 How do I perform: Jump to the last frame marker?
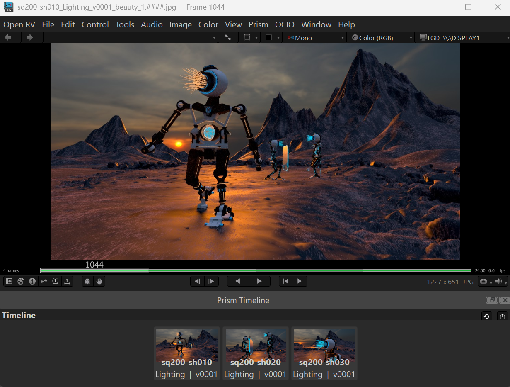(300, 281)
